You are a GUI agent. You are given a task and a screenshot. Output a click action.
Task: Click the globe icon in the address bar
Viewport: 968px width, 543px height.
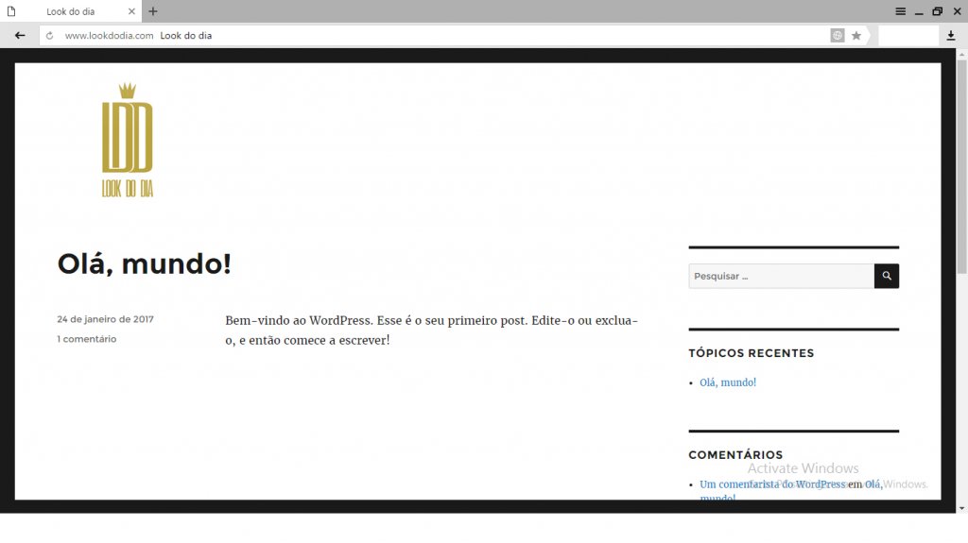click(838, 36)
